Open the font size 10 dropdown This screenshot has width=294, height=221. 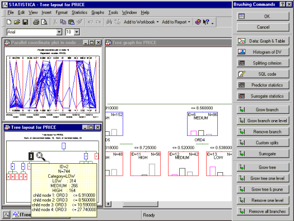pos(77,32)
